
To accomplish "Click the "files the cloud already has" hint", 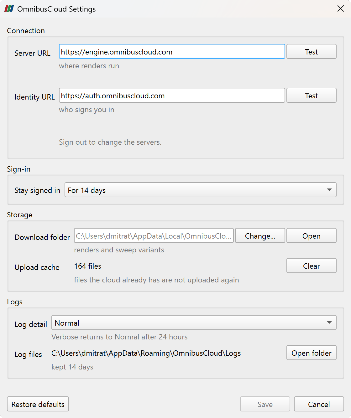I will [156, 280].
